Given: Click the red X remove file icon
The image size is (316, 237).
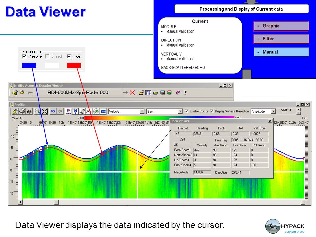Looking at the screenshot, I should (x=132, y=93).
